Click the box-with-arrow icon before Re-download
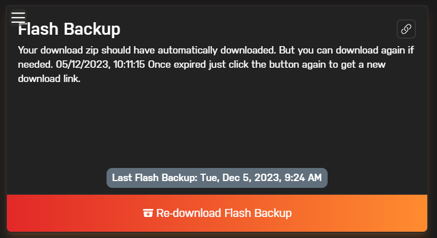The width and height of the screenshot is (437, 238). (x=148, y=213)
